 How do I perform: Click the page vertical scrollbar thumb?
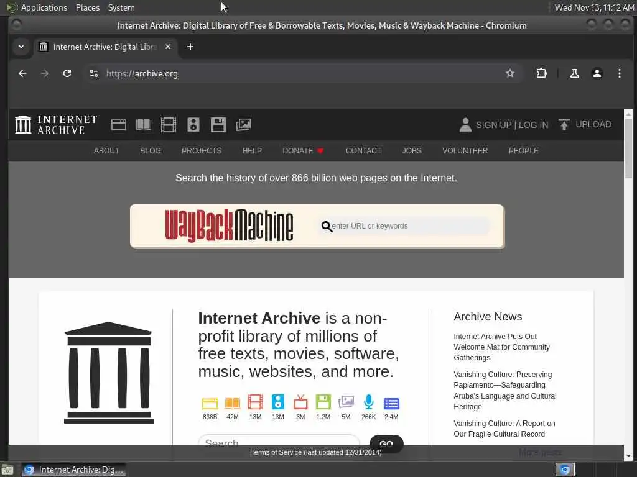[628, 148]
